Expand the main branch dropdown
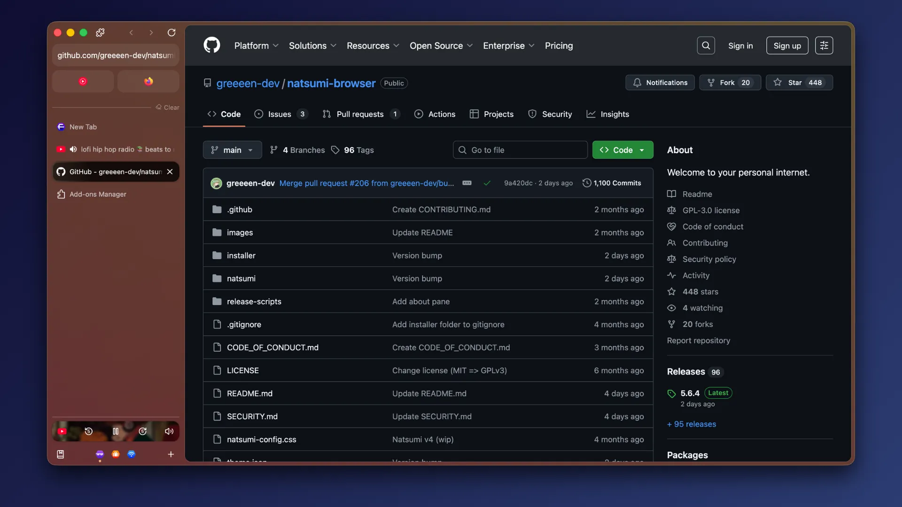The width and height of the screenshot is (902, 507). coord(232,150)
